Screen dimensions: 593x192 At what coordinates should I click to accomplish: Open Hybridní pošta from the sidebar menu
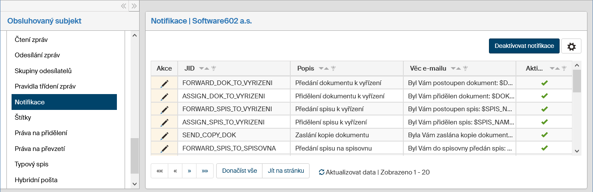pos(36,180)
